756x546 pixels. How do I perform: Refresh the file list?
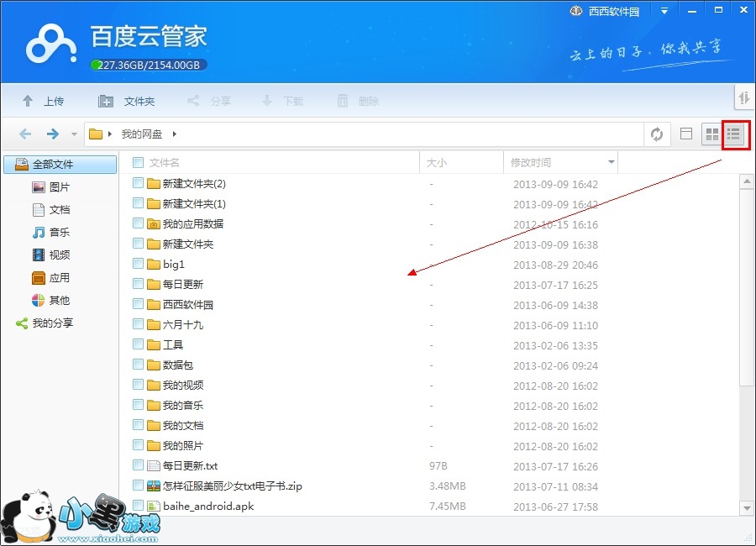(657, 134)
